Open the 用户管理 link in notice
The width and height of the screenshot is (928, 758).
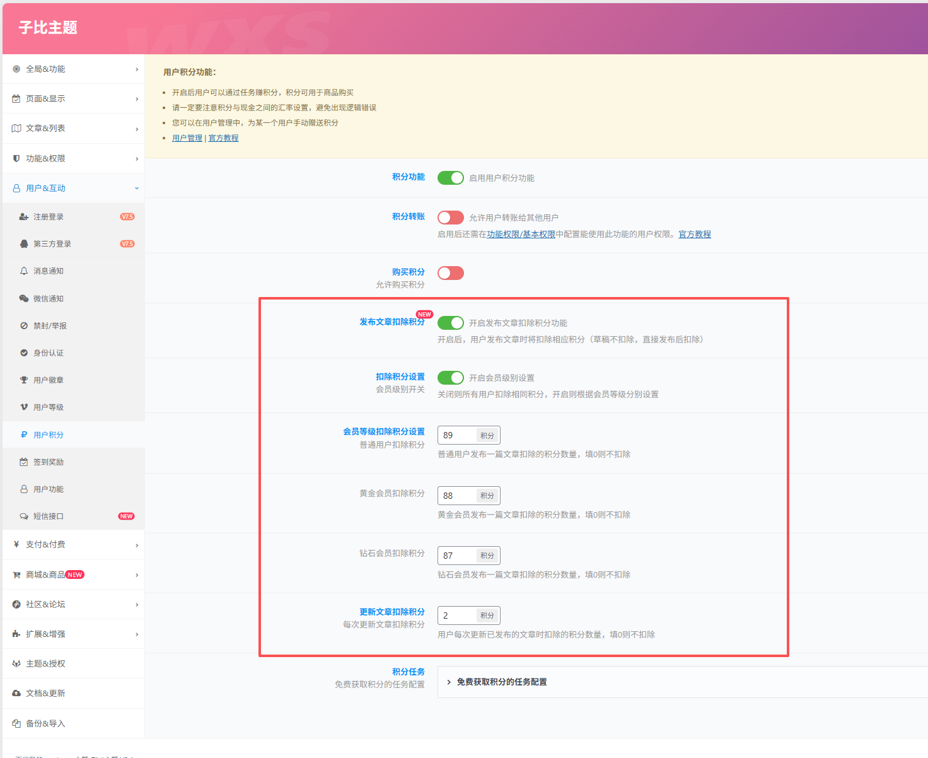[x=187, y=138]
